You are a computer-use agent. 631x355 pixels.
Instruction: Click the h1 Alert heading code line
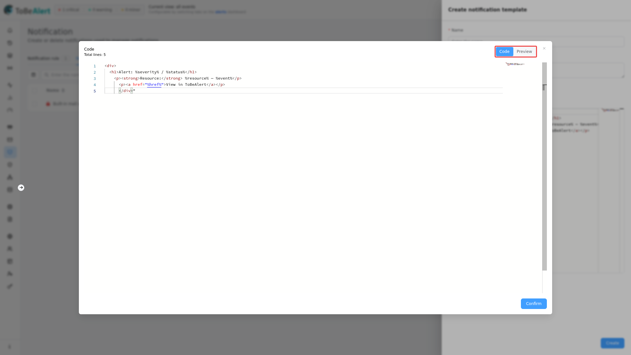(x=153, y=72)
